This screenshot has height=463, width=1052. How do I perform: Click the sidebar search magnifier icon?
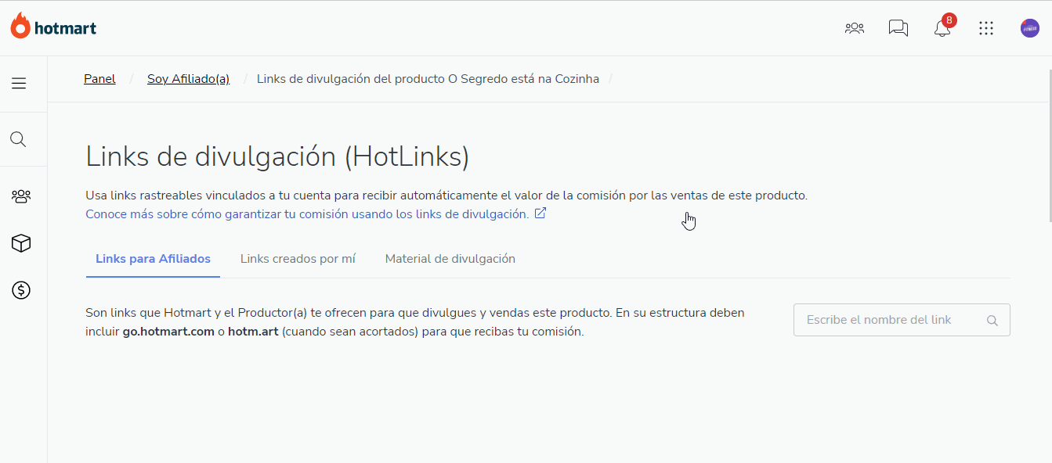tap(18, 139)
